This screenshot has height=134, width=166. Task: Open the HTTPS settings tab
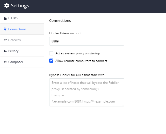pyautogui.click(x=13, y=18)
